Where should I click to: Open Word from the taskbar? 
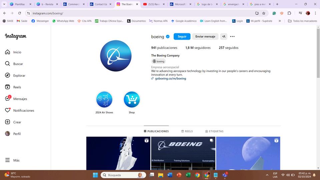170,175
